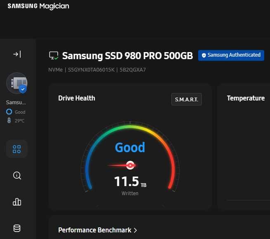Viewport: 270px width, 239px height.
Task: Click the Good status in the health gauge
Action: click(130, 148)
